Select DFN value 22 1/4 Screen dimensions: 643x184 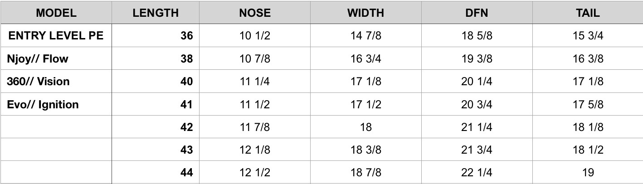(x=477, y=172)
